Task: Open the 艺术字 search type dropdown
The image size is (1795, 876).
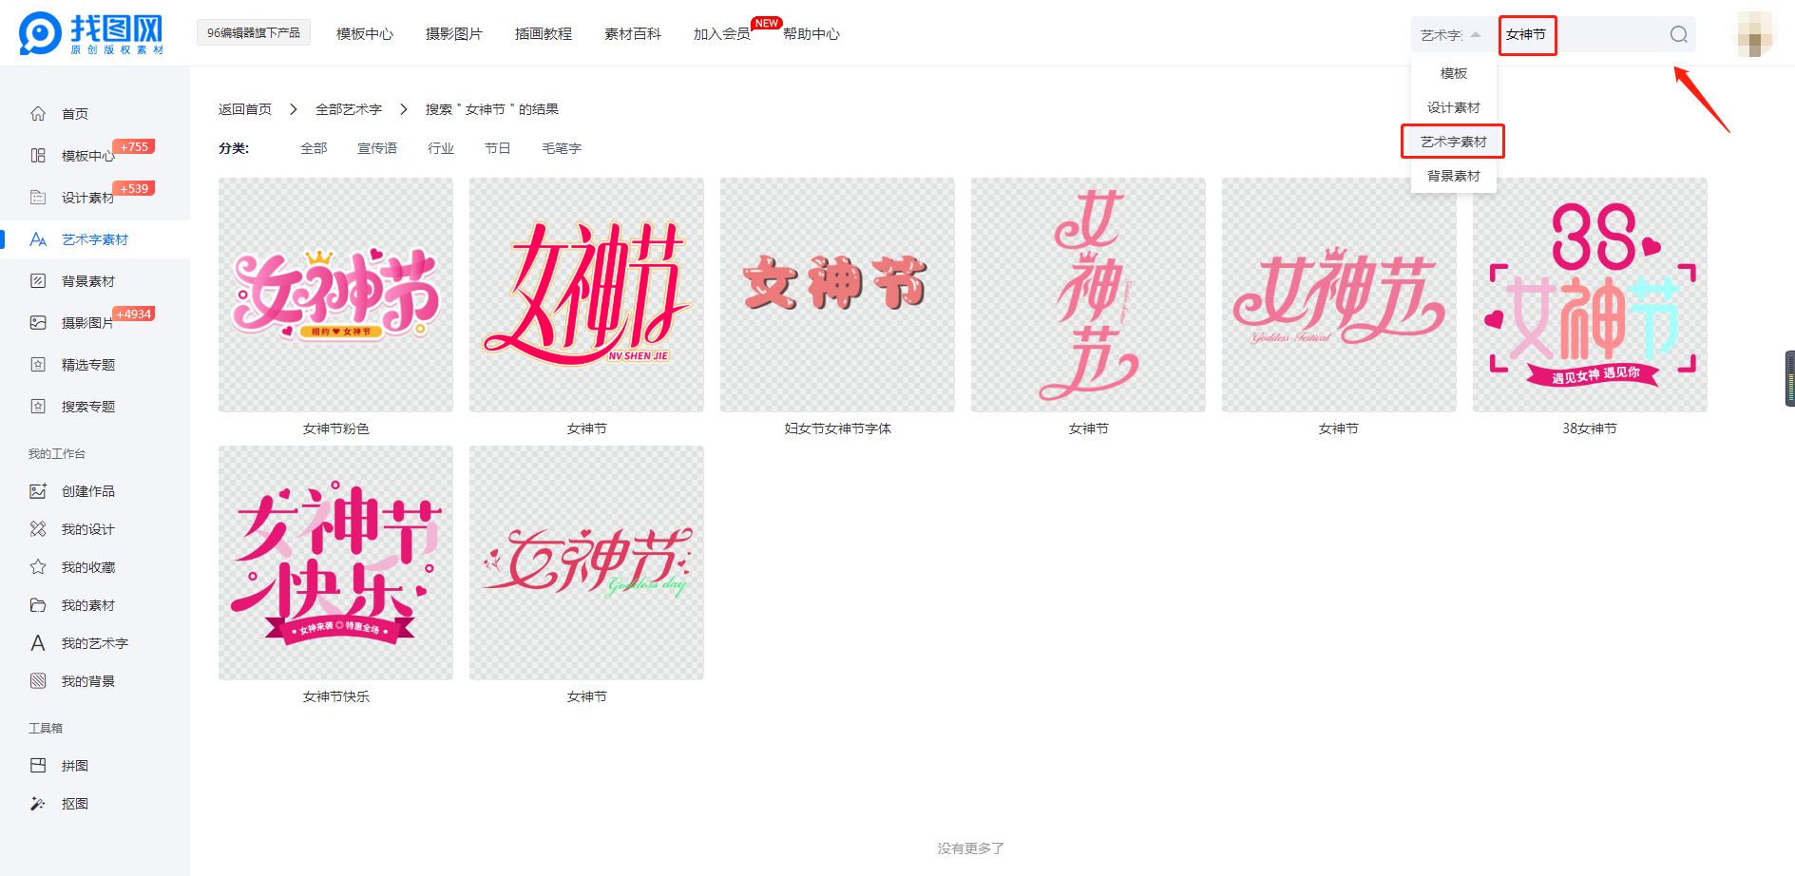Action: coord(1451,35)
